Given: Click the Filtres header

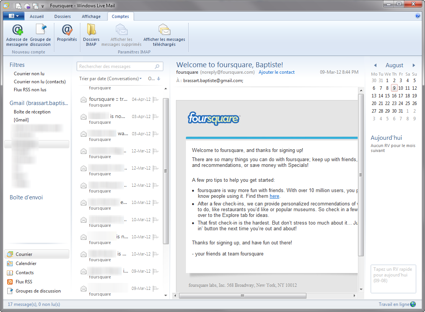Looking at the screenshot, I should 17,65.
